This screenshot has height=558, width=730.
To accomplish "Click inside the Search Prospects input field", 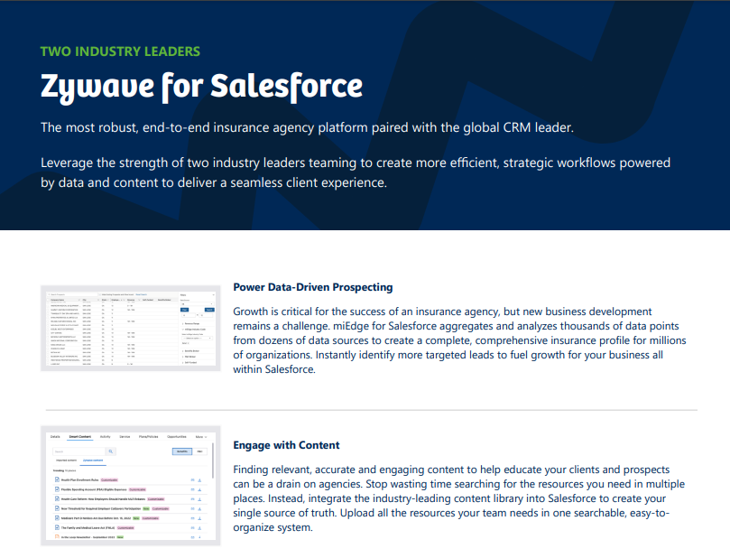I will click(71, 294).
